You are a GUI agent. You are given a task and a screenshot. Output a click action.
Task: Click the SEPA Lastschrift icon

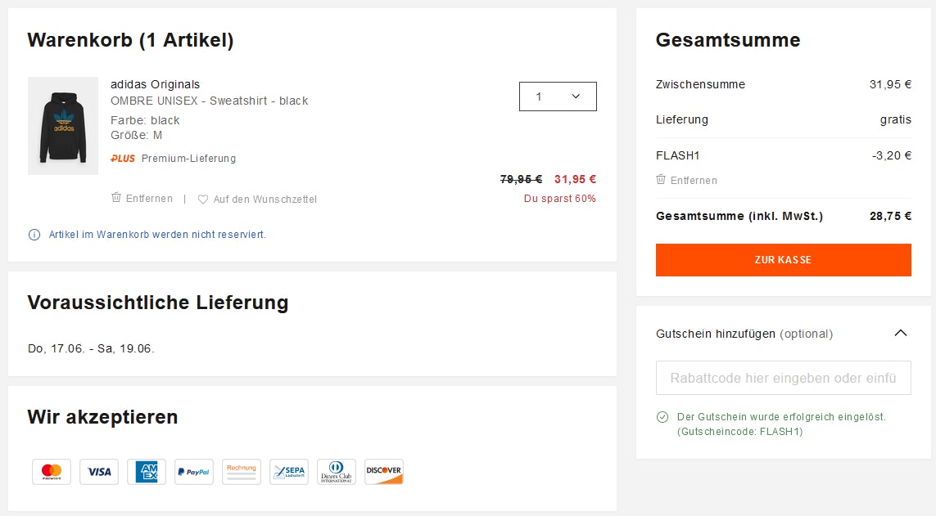coord(289,472)
